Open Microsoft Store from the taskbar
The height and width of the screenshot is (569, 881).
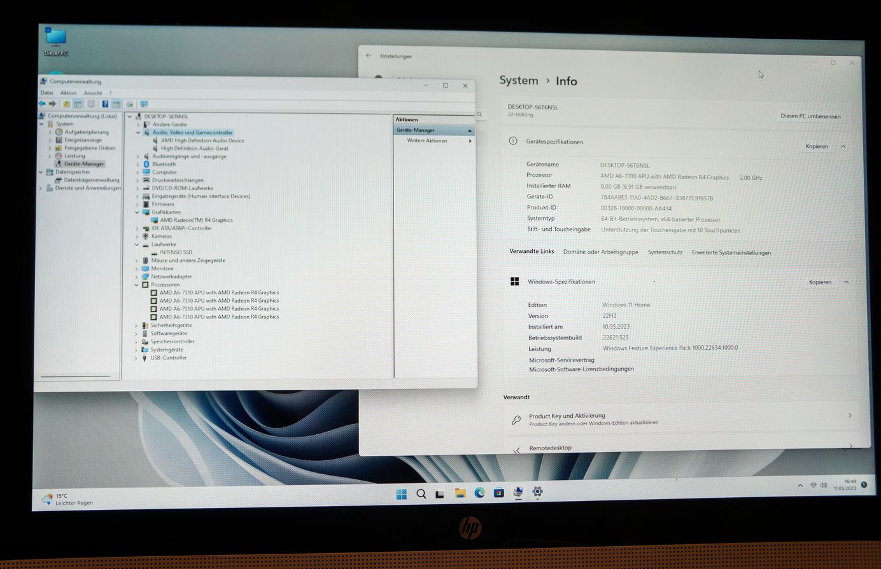[499, 492]
